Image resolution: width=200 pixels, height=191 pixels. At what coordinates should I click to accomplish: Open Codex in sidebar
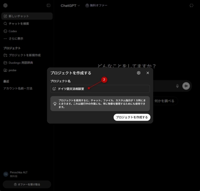(27, 31)
